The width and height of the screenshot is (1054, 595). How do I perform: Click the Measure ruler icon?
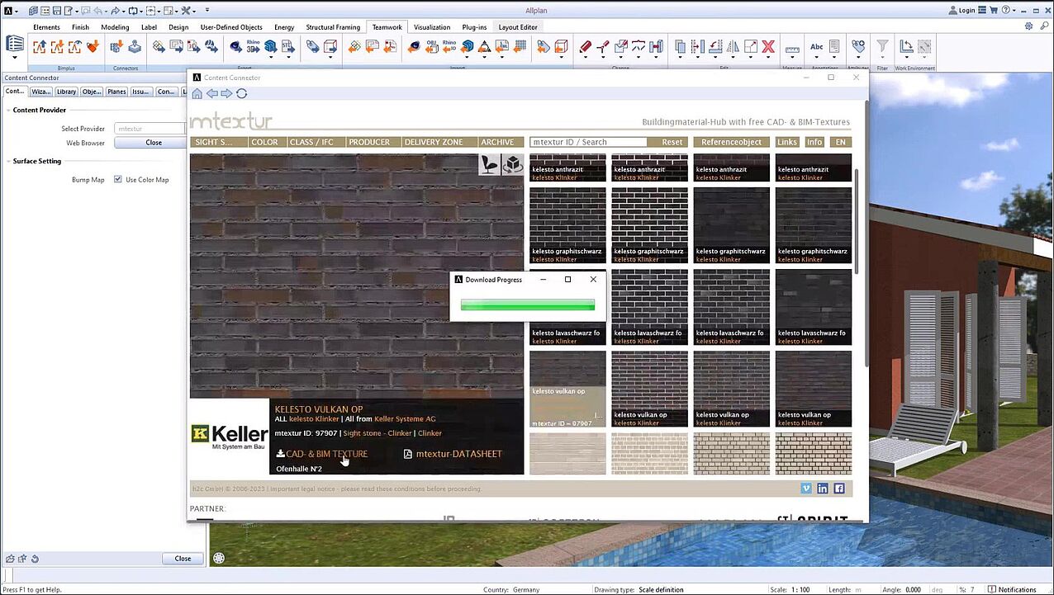tap(792, 50)
